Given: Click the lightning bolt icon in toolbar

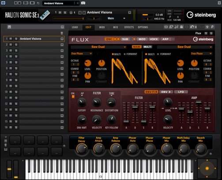Looking at the screenshot, I should (x=207, y=27).
